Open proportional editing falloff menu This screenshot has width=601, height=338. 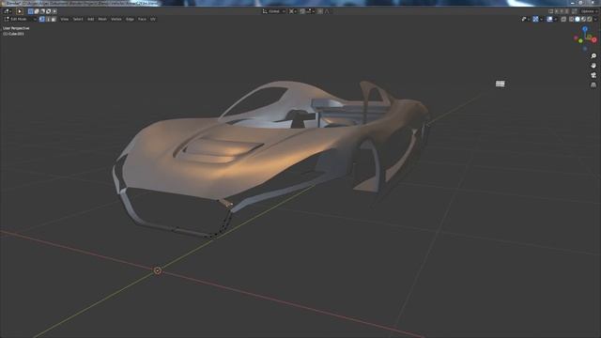click(327, 11)
